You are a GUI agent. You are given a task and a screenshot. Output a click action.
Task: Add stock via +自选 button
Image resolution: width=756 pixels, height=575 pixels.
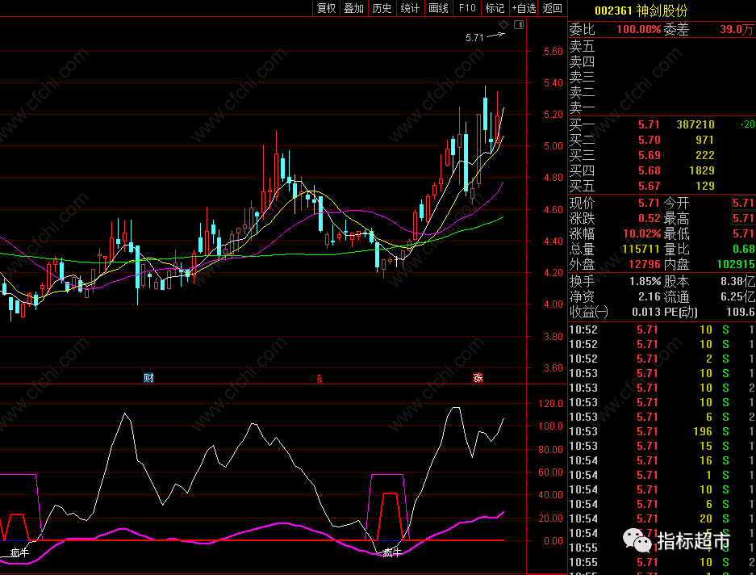click(524, 8)
